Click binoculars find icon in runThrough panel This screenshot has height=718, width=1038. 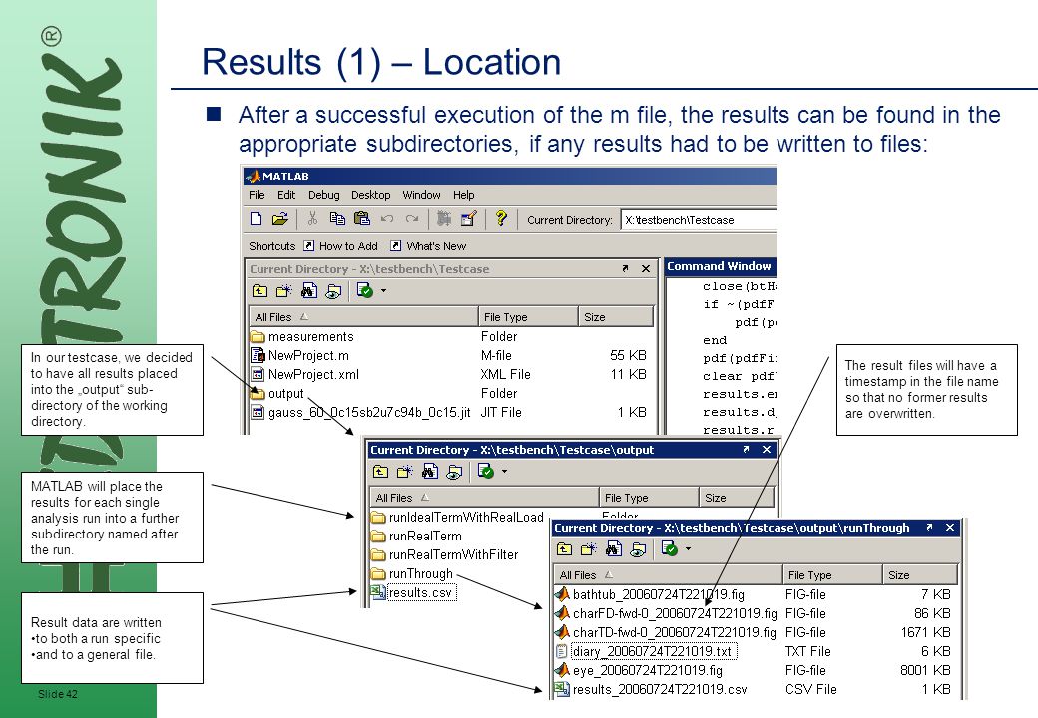pos(614,549)
